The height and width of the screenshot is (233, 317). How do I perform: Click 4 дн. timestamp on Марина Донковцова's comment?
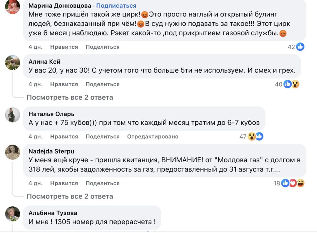[36, 47]
